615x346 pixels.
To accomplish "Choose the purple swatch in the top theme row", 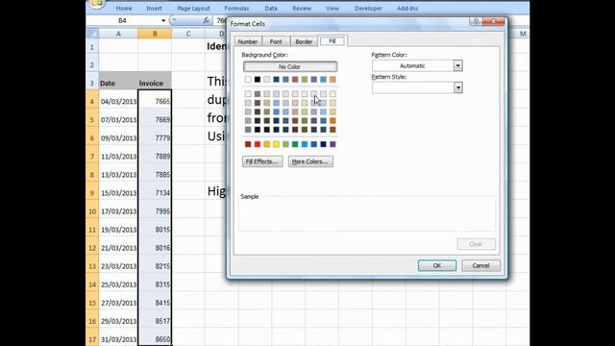I will (314, 80).
